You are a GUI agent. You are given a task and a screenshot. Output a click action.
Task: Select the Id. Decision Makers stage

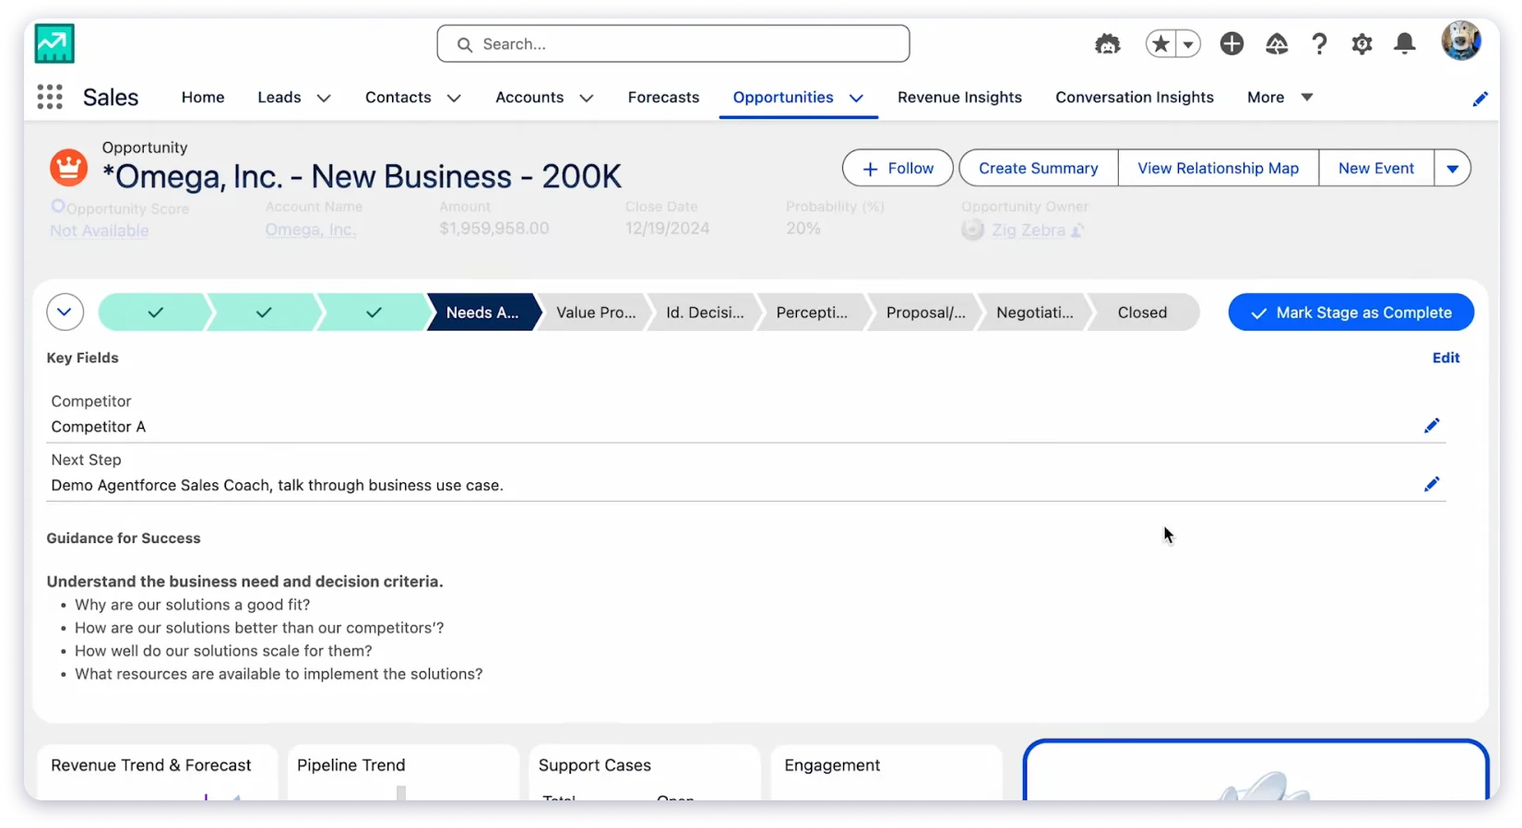(705, 313)
